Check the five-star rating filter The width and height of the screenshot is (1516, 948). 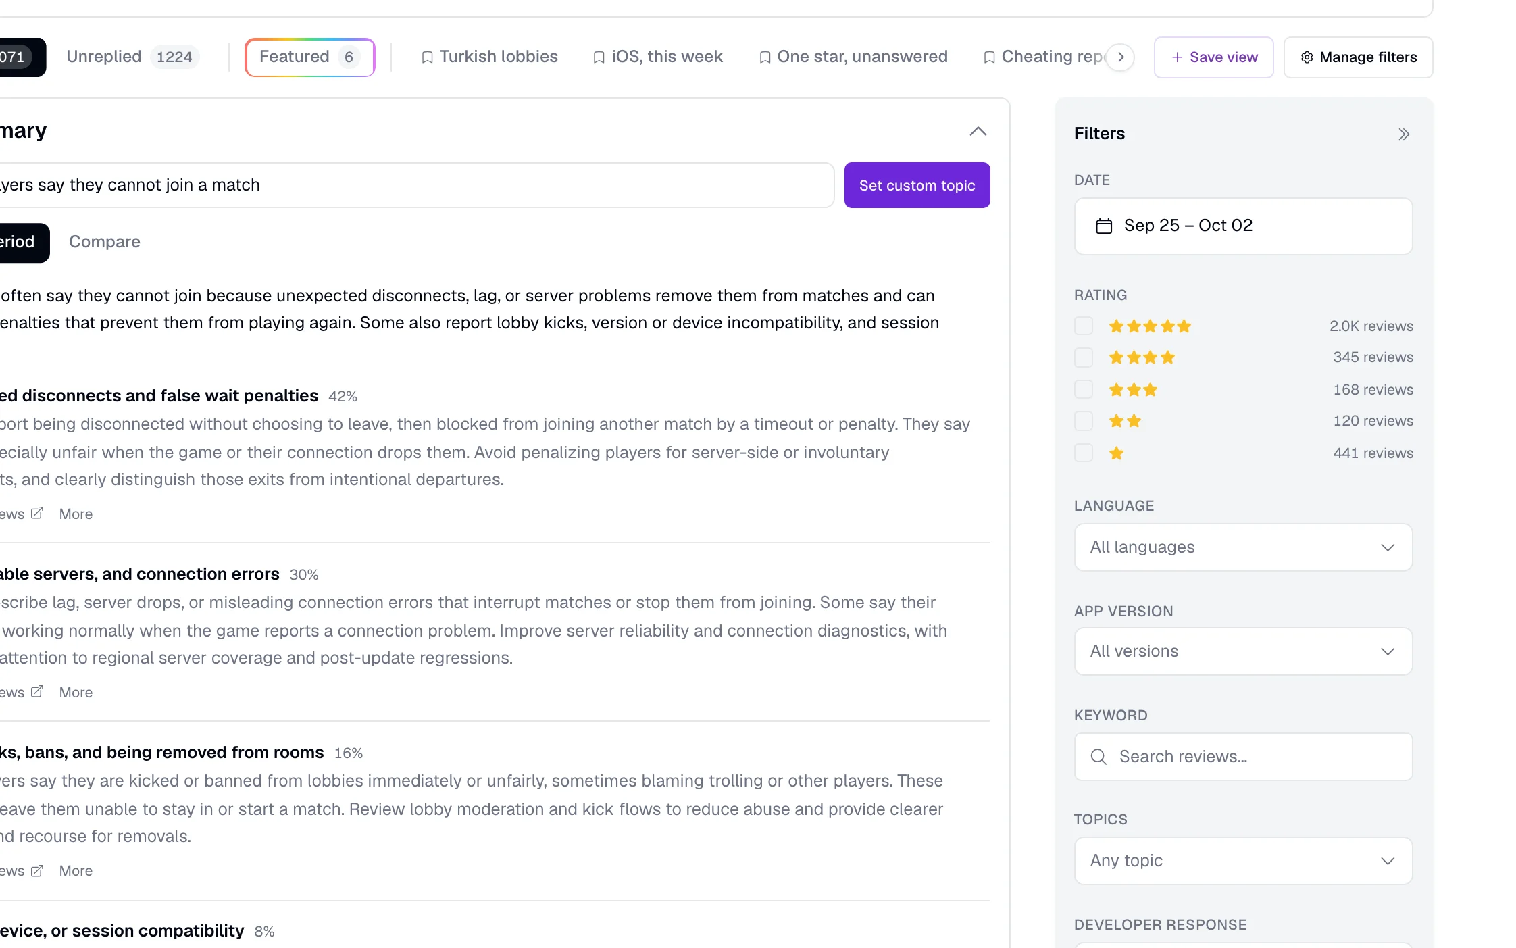[1084, 326]
